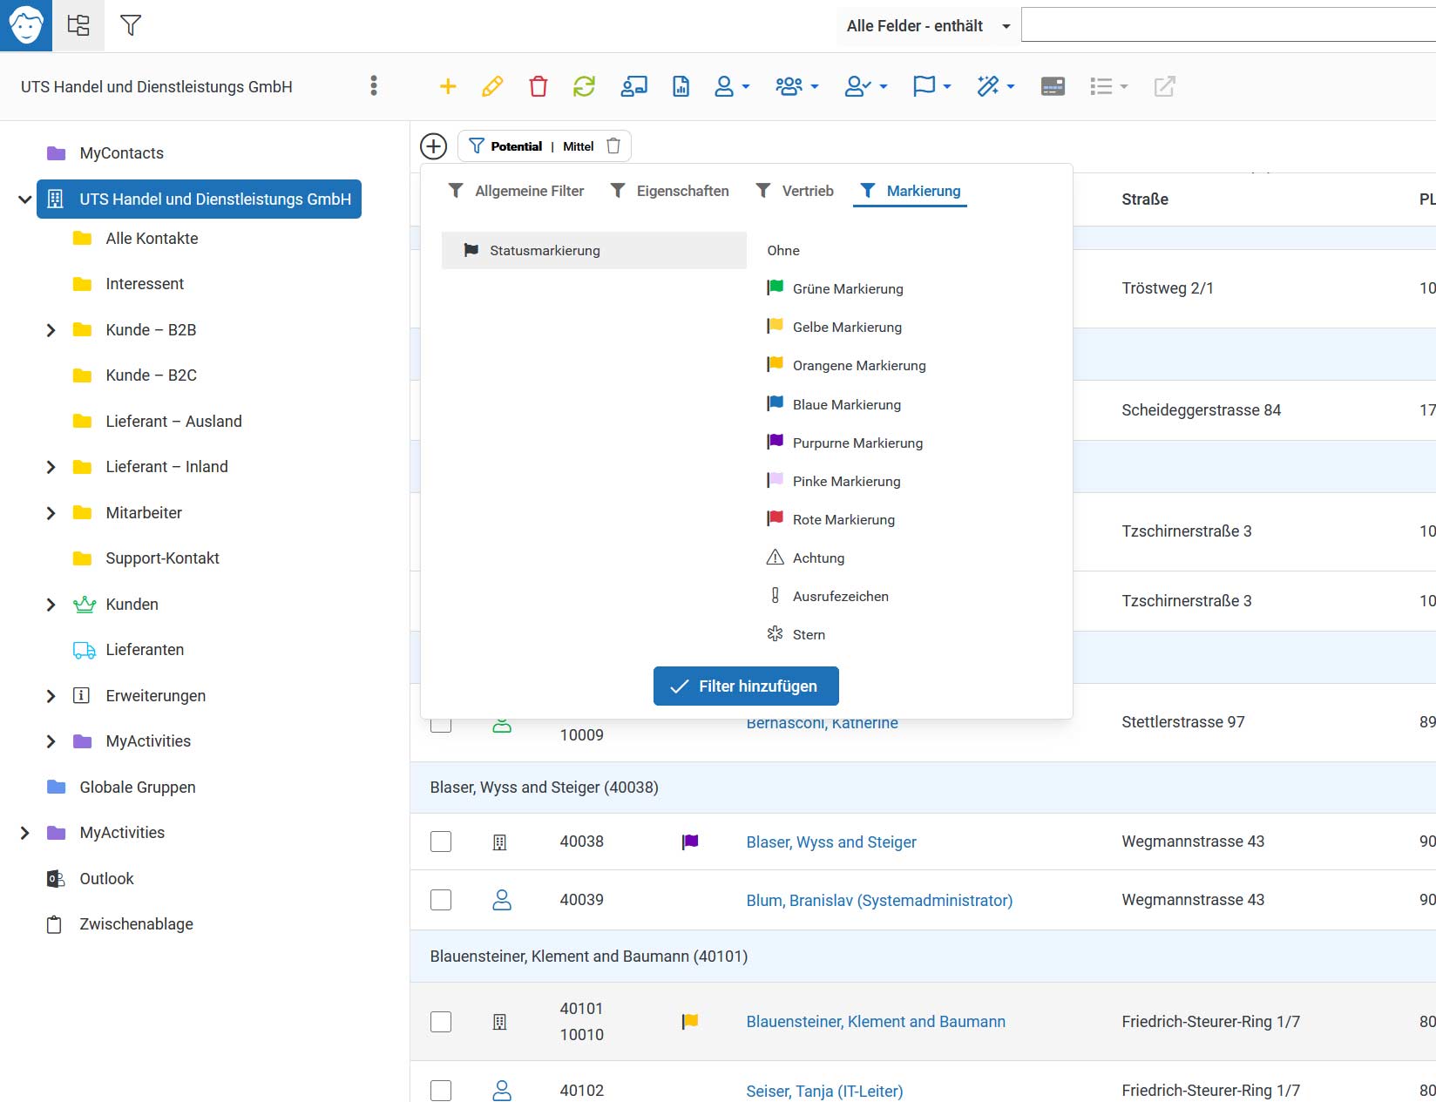The width and height of the screenshot is (1436, 1102).
Task: Open the person-check toolbar menu
Action: [x=865, y=86]
